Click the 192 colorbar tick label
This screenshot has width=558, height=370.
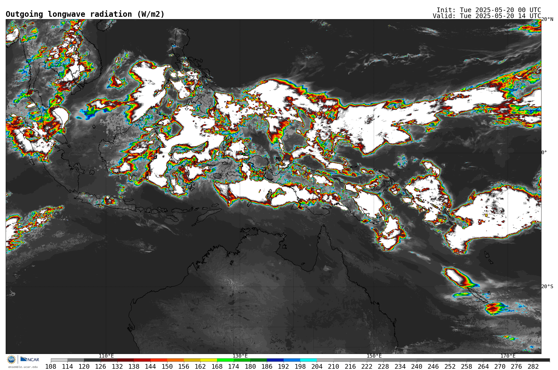[x=283, y=367]
